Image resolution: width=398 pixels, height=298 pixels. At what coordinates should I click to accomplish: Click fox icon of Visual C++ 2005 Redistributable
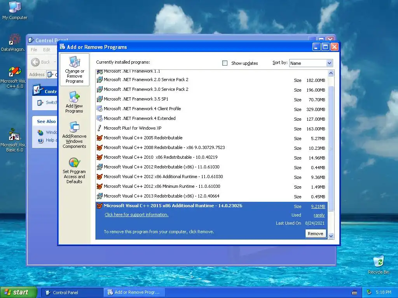pos(99,138)
